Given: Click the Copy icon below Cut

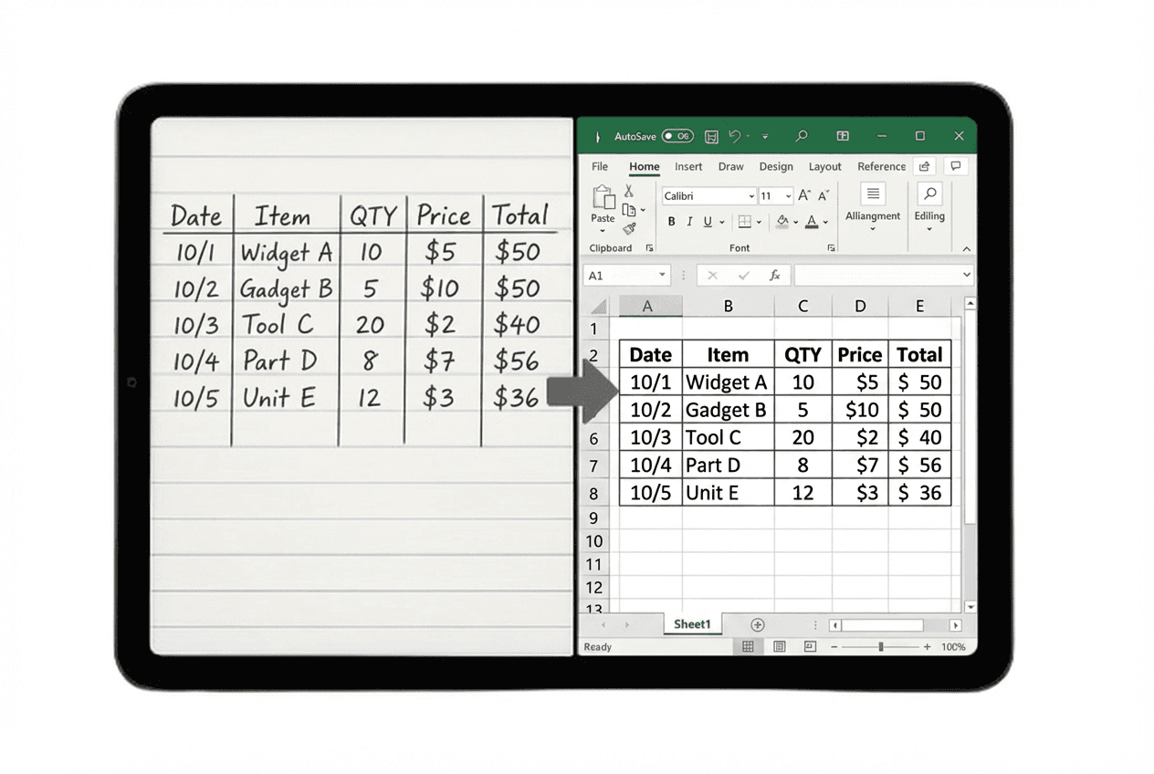Looking at the screenshot, I should [628, 210].
